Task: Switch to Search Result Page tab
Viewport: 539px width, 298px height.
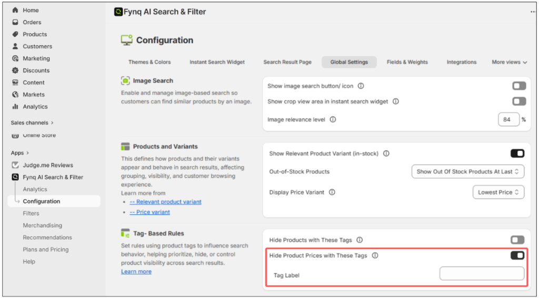Action: (287, 62)
